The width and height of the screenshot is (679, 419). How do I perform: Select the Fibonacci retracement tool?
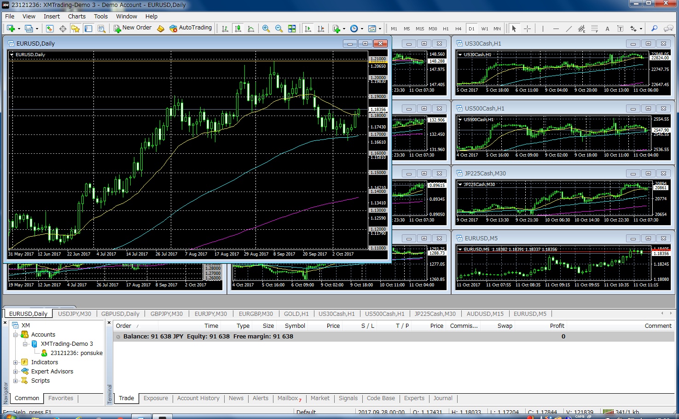594,29
